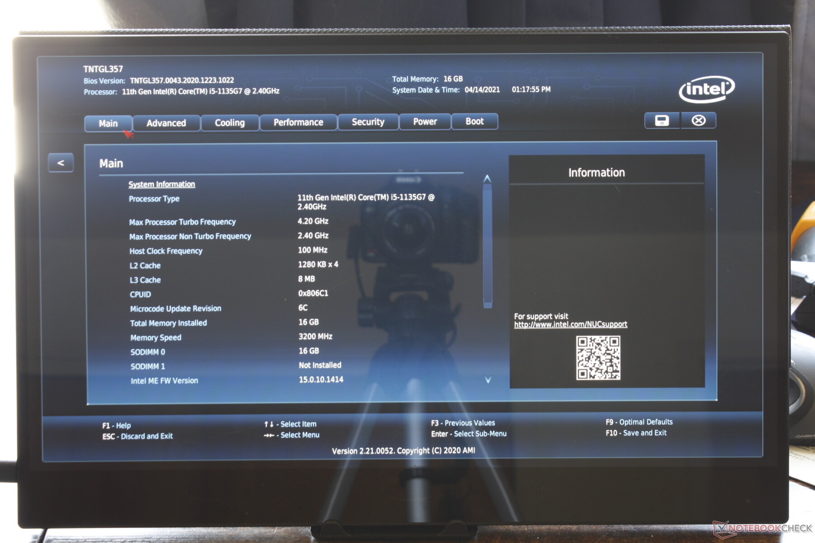Click the L3 Cache label
The height and width of the screenshot is (543, 815).
point(145,280)
